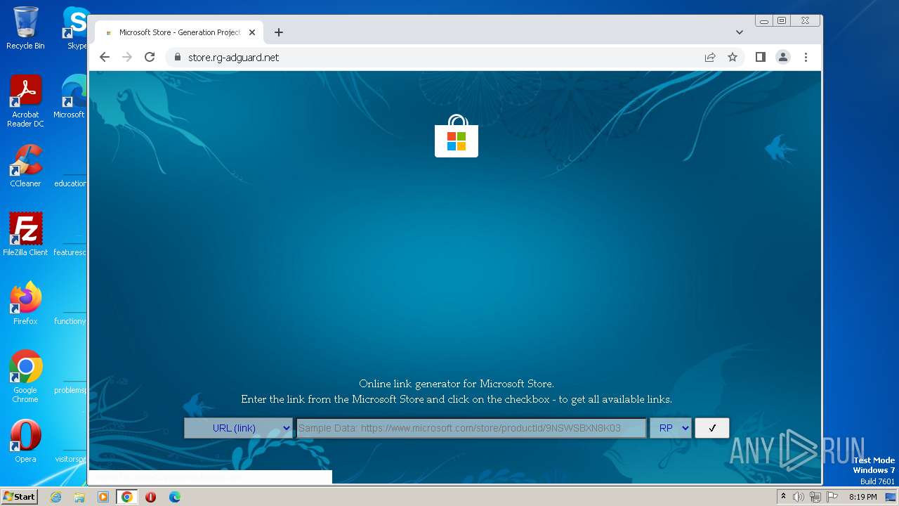Viewport: 899px width, 506px height.
Task: Open CCleaner desktop shortcut
Action: coord(25,166)
